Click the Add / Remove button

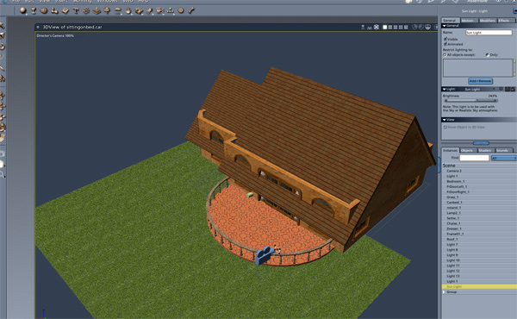coord(481,81)
